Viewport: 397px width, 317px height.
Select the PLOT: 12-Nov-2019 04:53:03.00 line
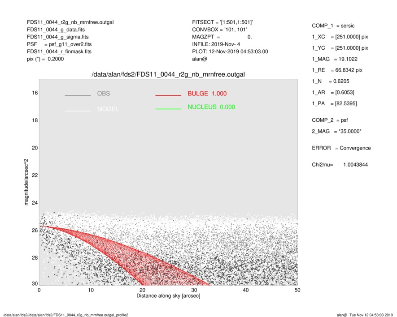tap(230, 51)
